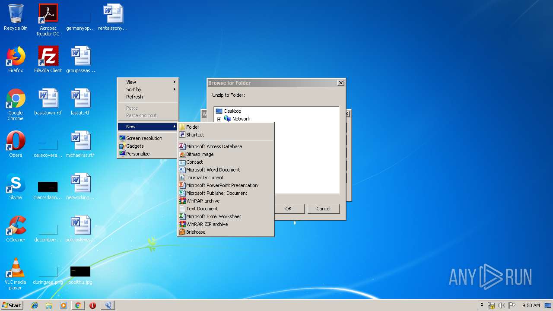The height and width of the screenshot is (311, 553).
Task: Open Screen resolution from context menu
Action: 148,138
